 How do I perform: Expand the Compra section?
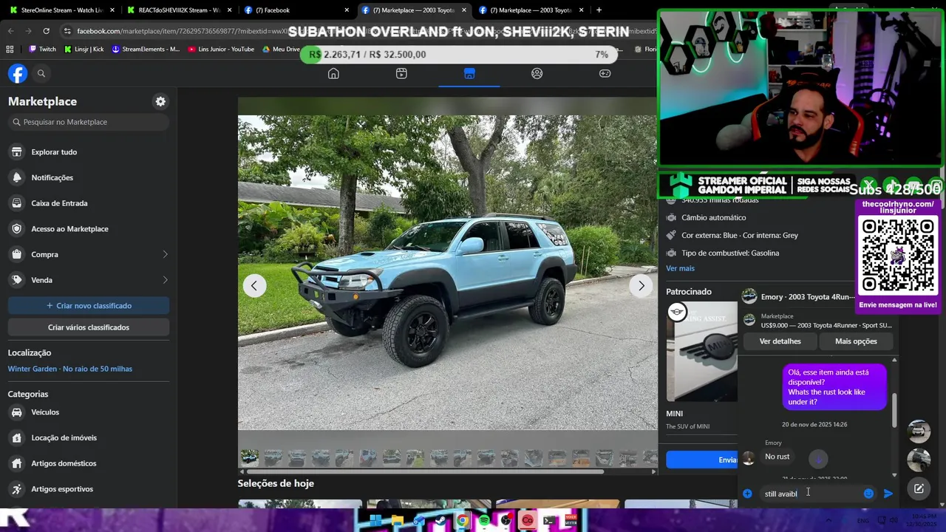click(89, 254)
